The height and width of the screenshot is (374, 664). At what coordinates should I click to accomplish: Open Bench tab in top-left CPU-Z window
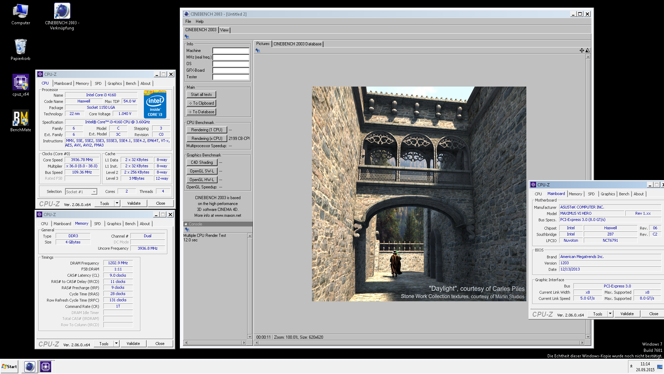131,83
